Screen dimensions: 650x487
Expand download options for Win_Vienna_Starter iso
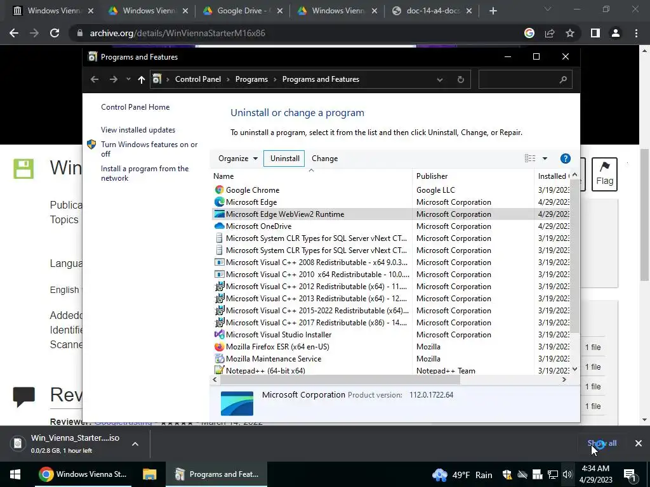[135, 444]
